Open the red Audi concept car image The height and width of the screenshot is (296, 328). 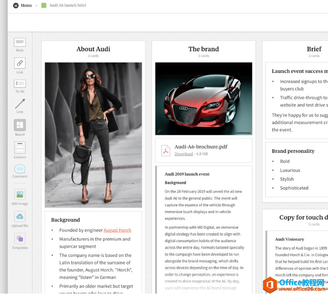[x=203, y=99]
